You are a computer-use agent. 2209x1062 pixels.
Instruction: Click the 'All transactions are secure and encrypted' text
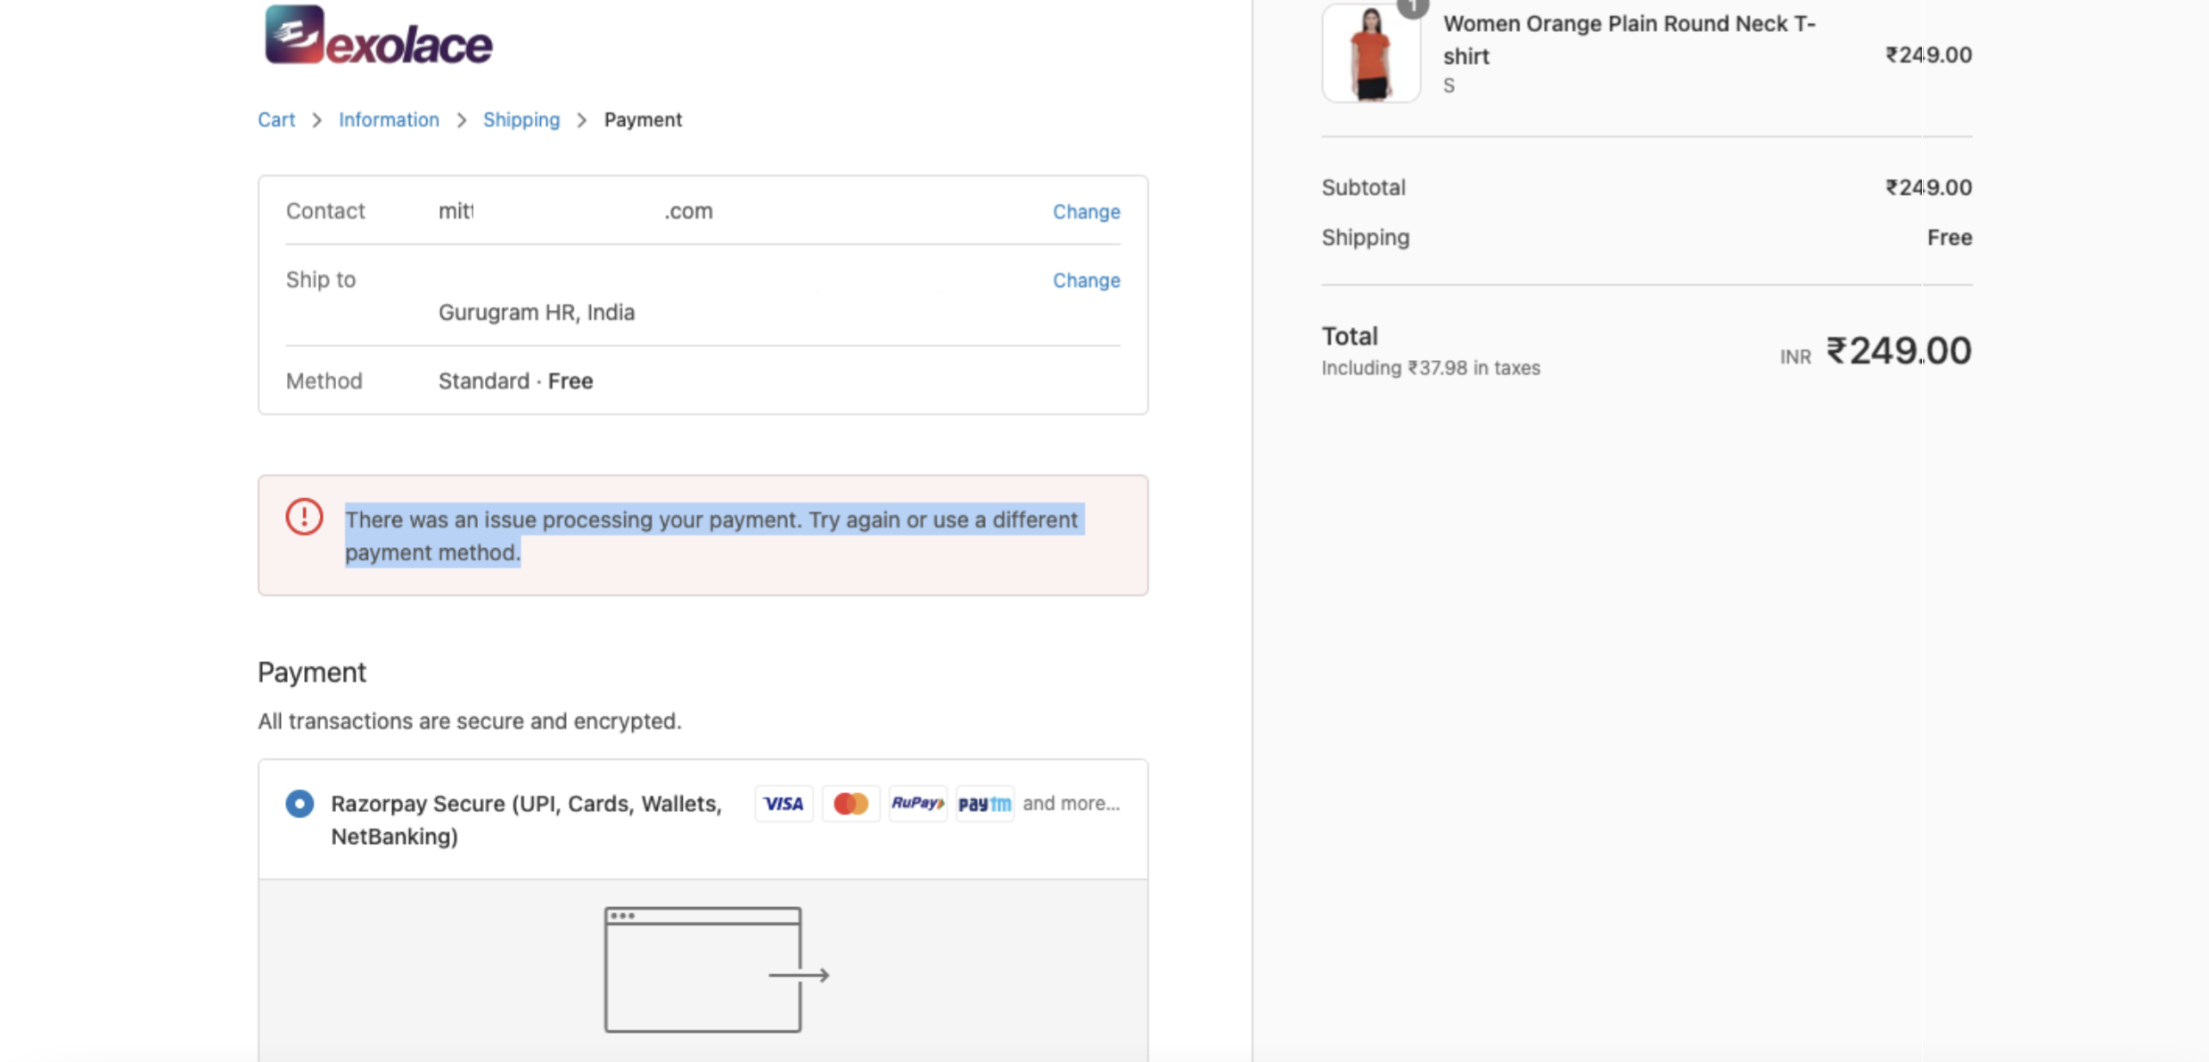click(x=470, y=721)
